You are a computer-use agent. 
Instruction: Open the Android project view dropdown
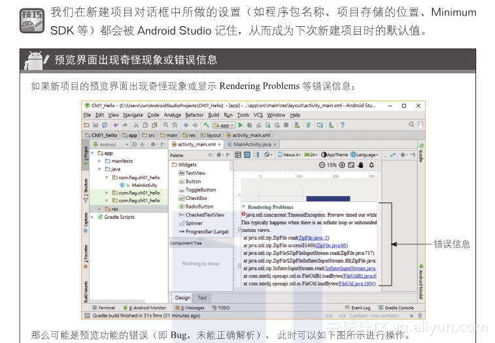111,144
